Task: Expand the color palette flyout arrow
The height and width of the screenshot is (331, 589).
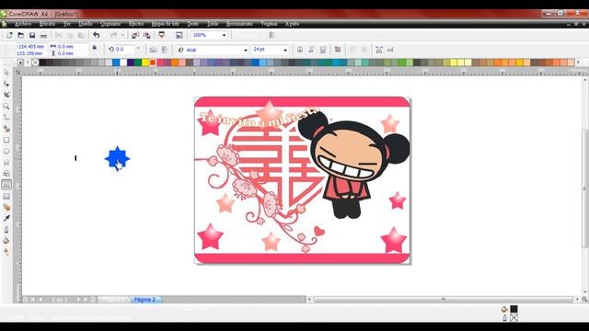Action: click(578, 63)
